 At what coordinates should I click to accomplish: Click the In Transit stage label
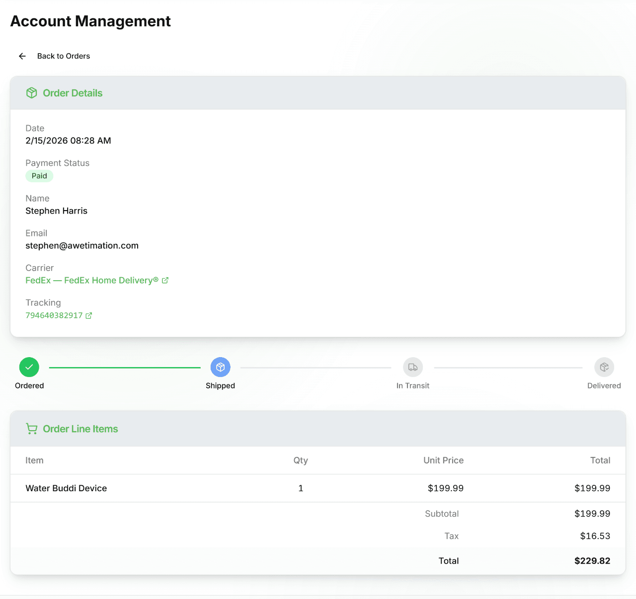coord(412,385)
